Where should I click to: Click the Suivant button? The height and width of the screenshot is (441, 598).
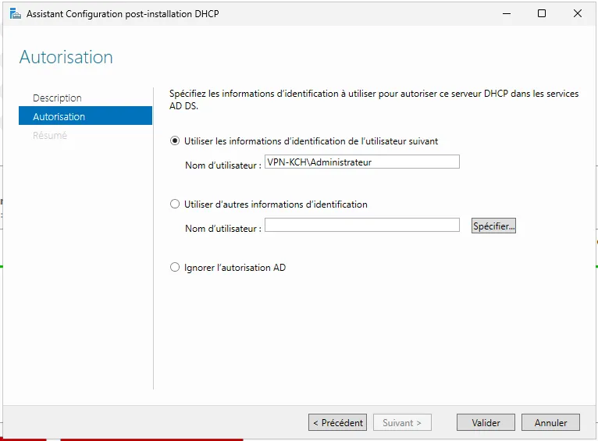point(401,422)
